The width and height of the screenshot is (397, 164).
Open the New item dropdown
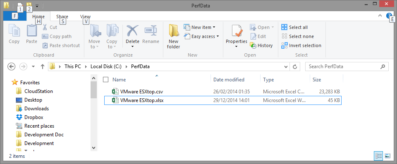point(199,27)
